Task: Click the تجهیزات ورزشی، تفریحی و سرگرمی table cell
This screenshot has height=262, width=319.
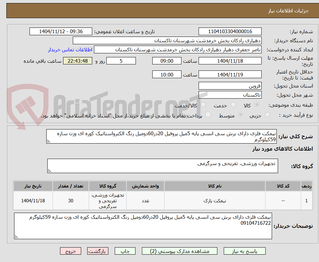Action: pyautogui.click(x=108, y=201)
